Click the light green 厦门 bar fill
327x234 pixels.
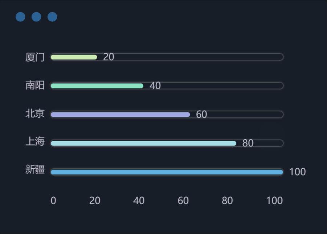click(74, 57)
